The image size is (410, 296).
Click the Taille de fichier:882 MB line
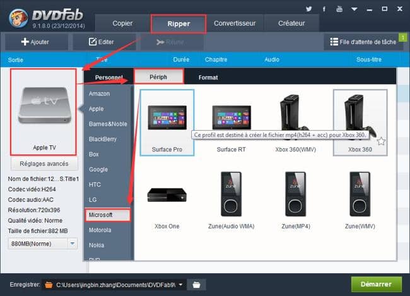(x=38, y=231)
